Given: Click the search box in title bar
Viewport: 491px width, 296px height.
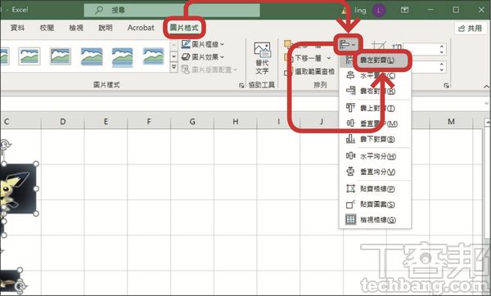Looking at the screenshot, I should point(172,11).
